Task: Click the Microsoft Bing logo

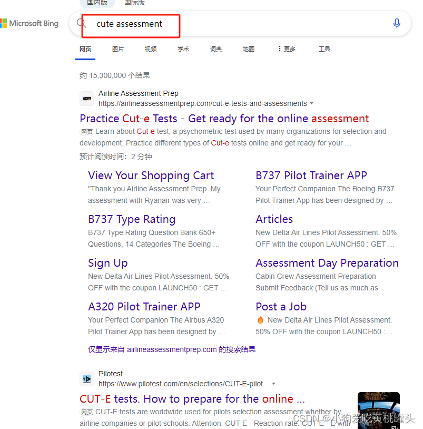Action: click(29, 23)
